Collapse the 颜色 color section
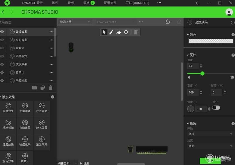The image size is (235, 165). click(x=188, y=35)
